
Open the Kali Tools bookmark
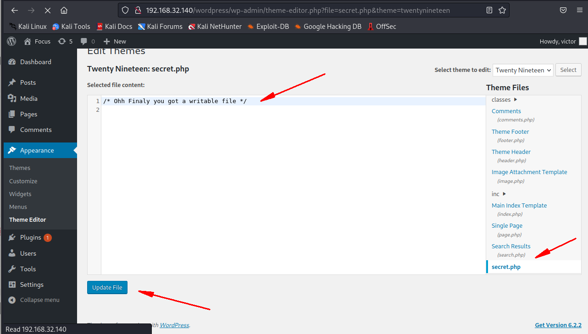coord(72,27)
